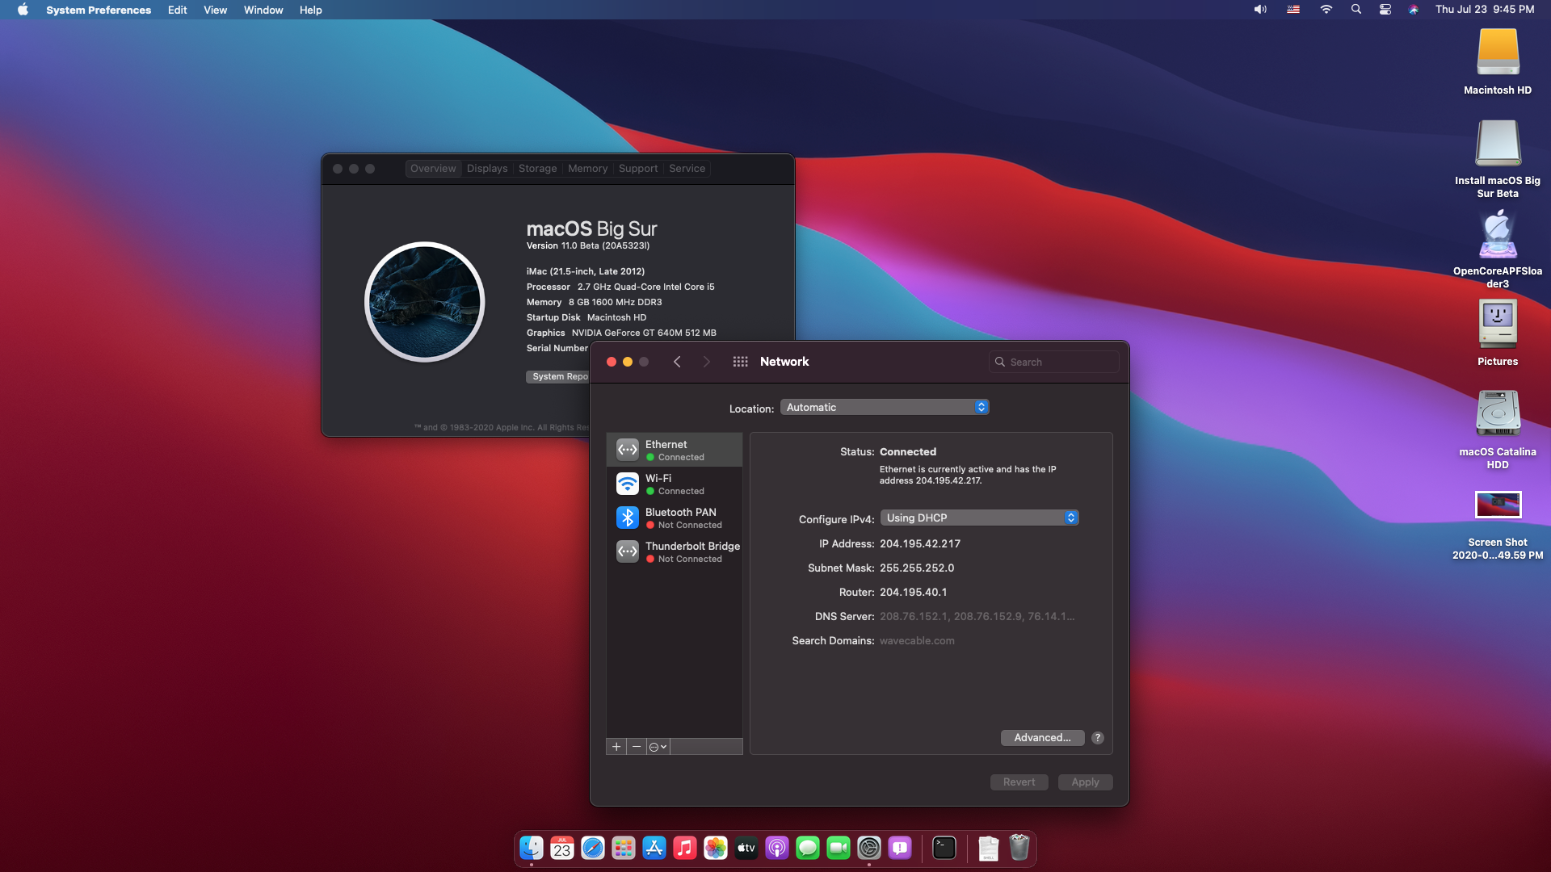Switch to the Displays tab
The image size is (1551, 872).
coord(487,169)
